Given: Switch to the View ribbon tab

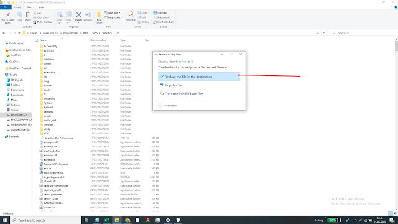Looking at the screenshot, I should [41, 7].
